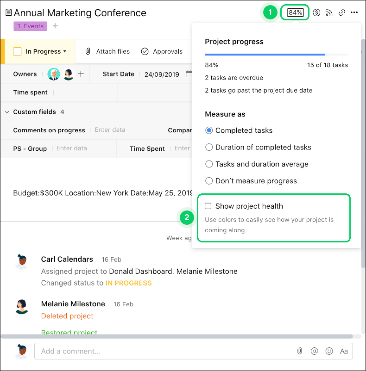Click the RSS follow icon
Image resolution: width=366 pixels, height=371 pixels.
pos(329,12)
